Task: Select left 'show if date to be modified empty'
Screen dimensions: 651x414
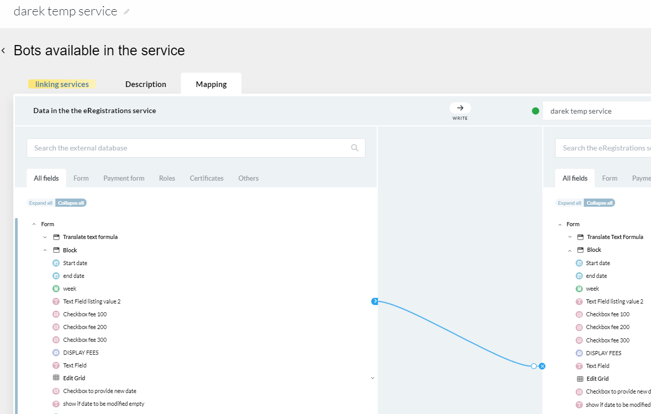Action: click(104, 404)
